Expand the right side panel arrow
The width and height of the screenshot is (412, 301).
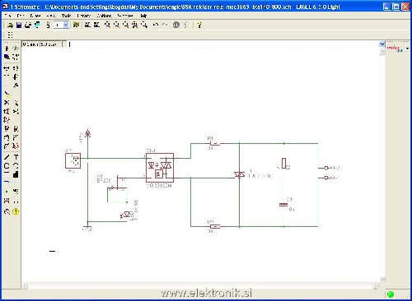[408, 49]
